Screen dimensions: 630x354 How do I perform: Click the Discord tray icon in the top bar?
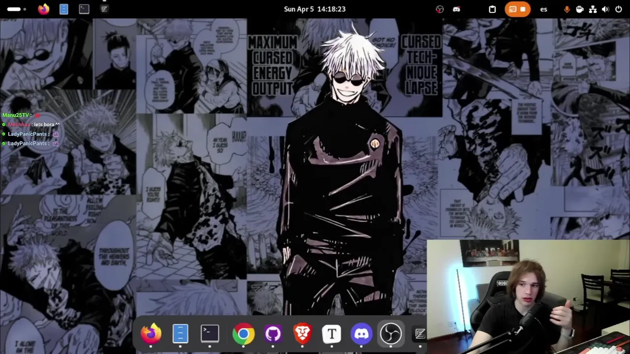pos(456,9)
